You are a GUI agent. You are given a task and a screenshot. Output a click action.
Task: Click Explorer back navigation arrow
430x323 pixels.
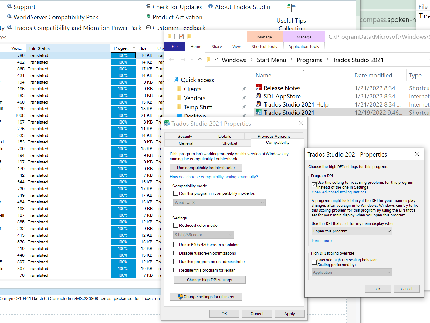click(x=171, y=60)
